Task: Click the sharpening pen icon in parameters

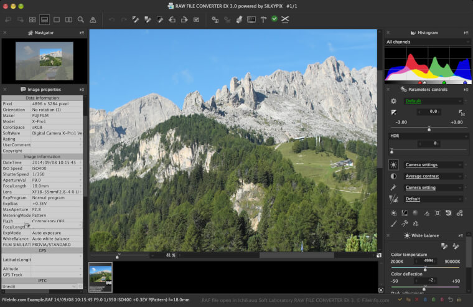Action: 393,187
